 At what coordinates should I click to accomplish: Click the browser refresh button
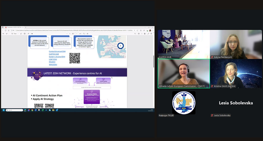pyautogui.click(x=6, y=30)
